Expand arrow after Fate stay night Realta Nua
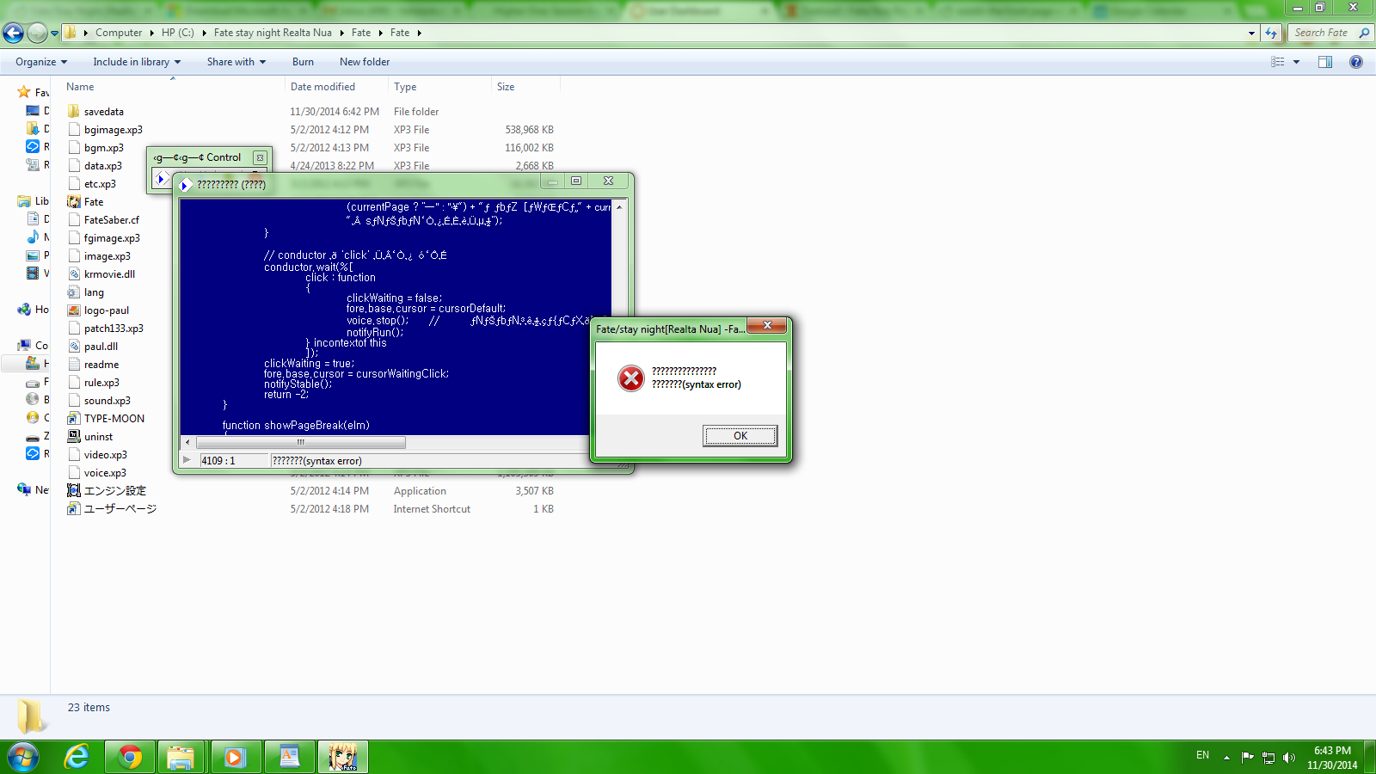 tap(341, 33)
